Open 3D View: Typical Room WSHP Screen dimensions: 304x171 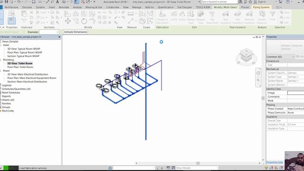coord(24,49)
